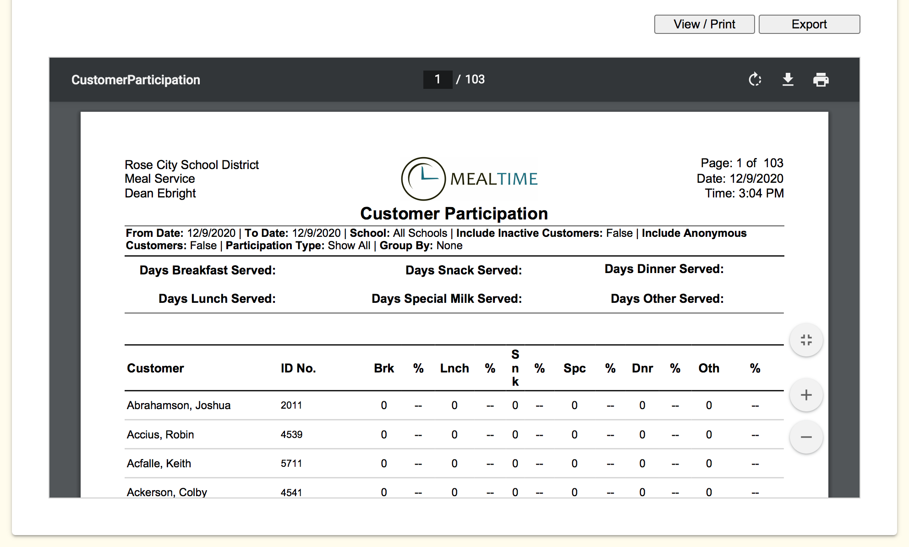Select the Accius, Robin row

tap(160, 435)
